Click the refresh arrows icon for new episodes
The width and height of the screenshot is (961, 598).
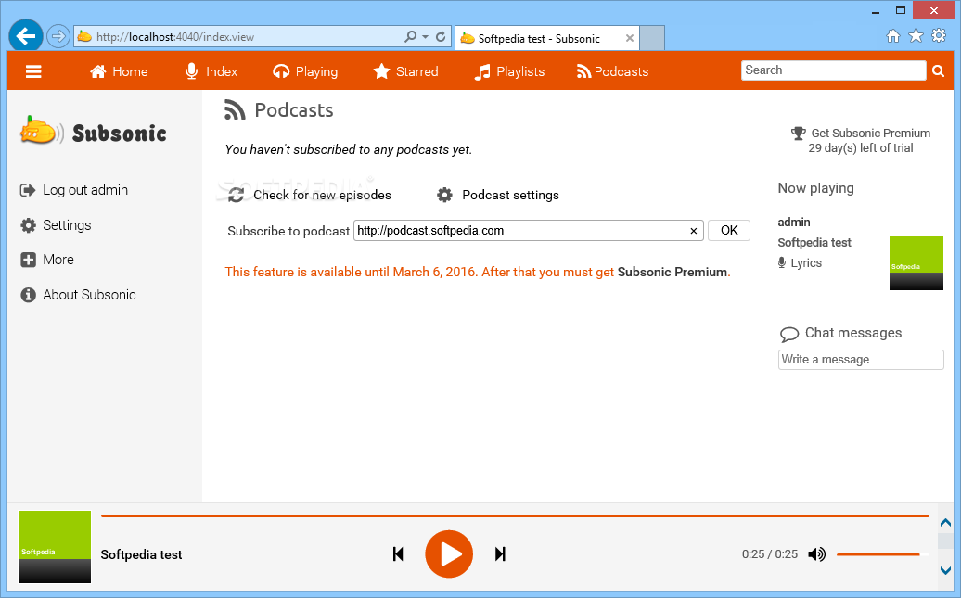click(x=236, y=196)
